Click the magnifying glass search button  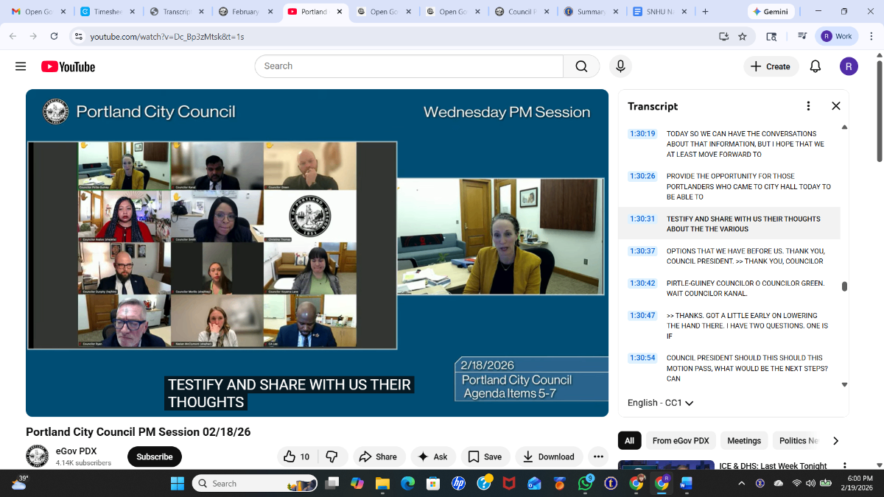581,66
